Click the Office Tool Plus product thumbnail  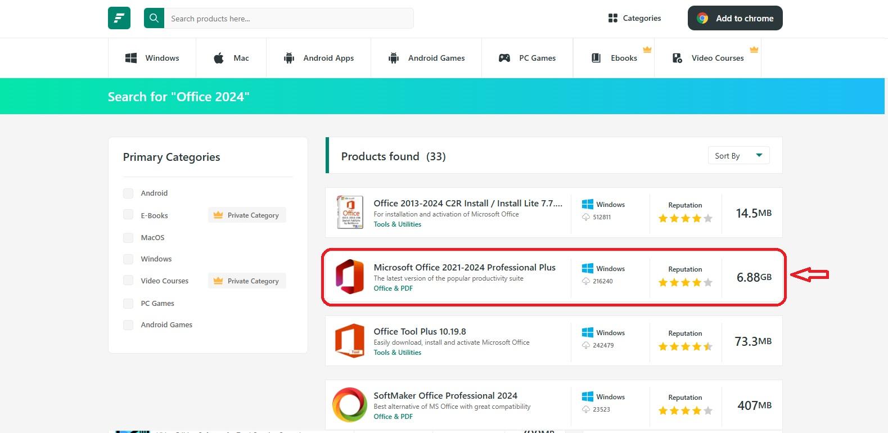350,340
